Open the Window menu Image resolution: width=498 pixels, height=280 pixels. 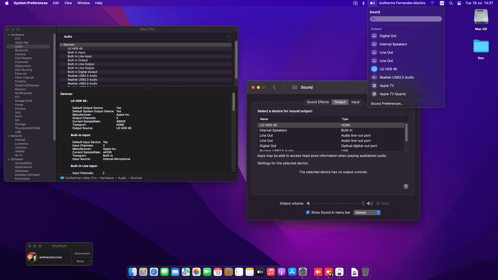pos(84,3)
